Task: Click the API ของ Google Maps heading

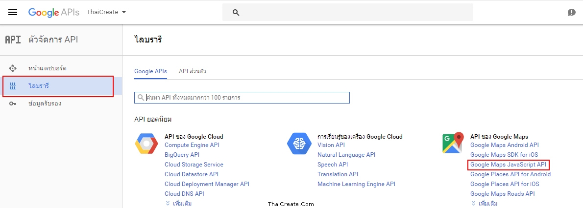Action: [499, 137]
